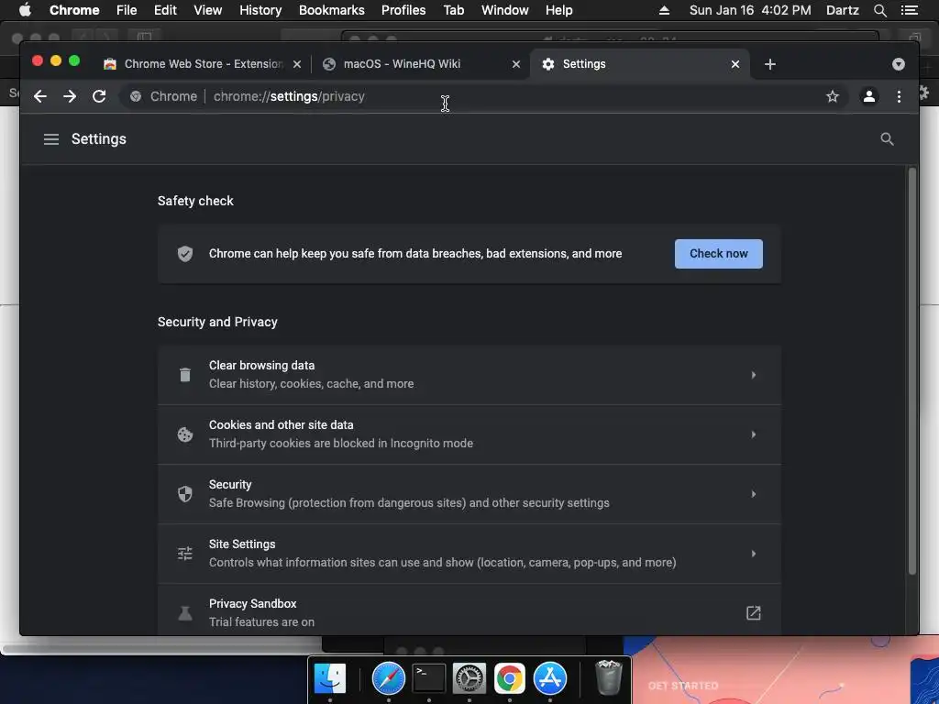Image resolution: width=939 pixels, height=704 pixels.
Task: Open the Bookmarks menu
Action: point(332,10)
